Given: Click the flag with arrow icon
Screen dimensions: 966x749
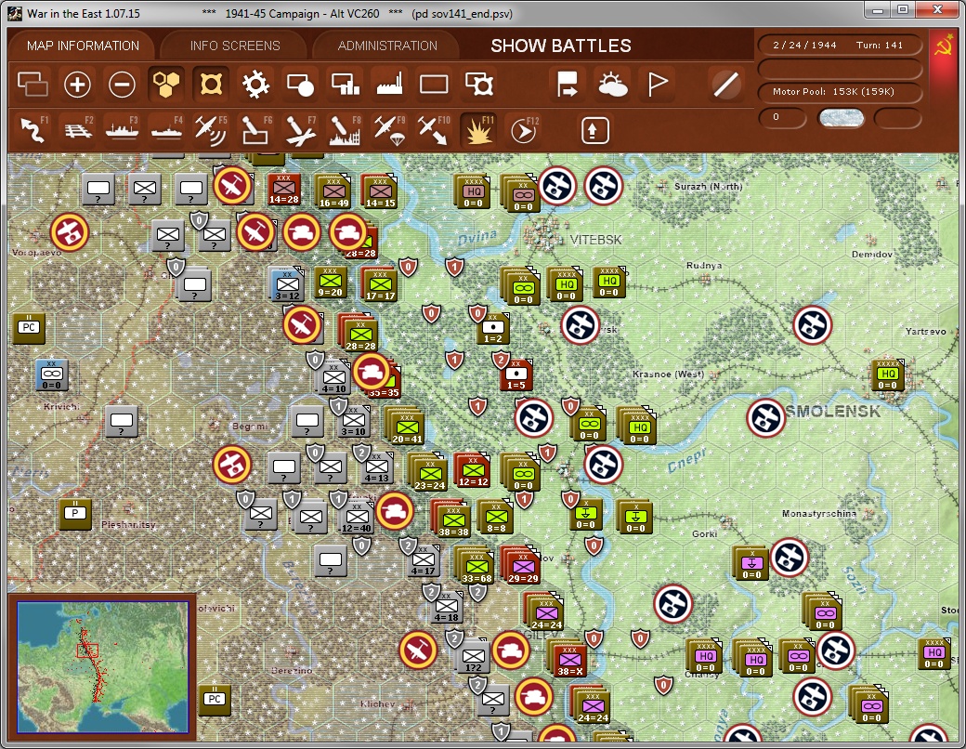Looking at the screenshot, I should coord(567,85).
